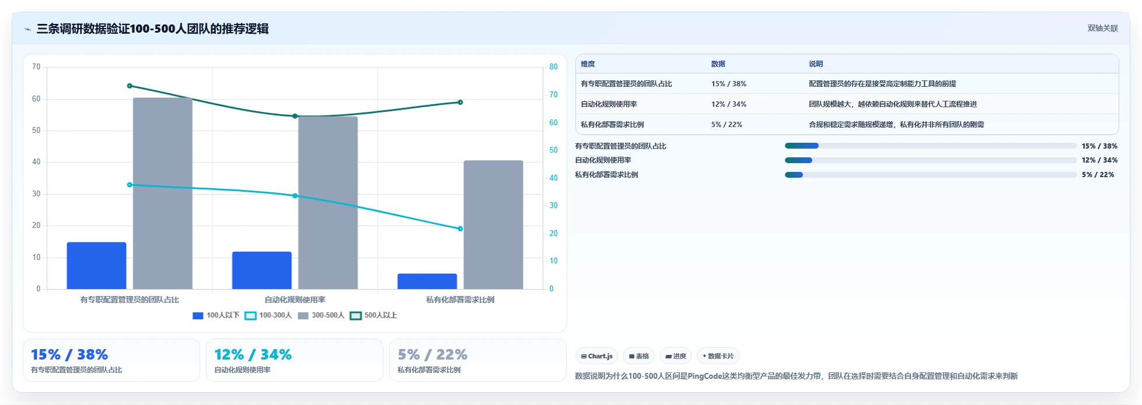
Task: Click the header icon beside the title
Action: [x=27, y=29]
